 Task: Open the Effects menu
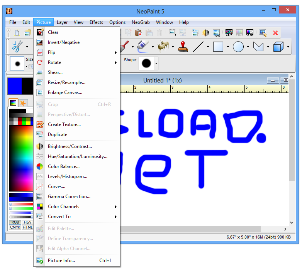(96, 22)
